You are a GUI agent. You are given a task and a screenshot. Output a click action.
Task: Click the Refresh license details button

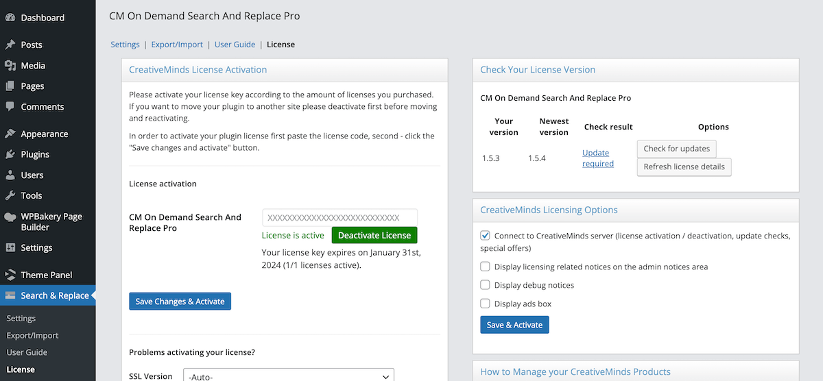684,167
